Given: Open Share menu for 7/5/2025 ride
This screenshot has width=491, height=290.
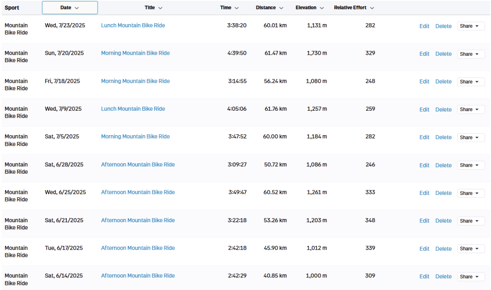Looking at the screenshot, I should pyautogui.click(x=471, y=137).
